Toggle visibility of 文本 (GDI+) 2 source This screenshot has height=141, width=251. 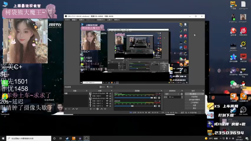coord(107,106)
